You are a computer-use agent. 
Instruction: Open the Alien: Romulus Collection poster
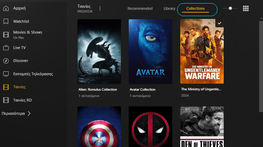[x=99, y=51]
